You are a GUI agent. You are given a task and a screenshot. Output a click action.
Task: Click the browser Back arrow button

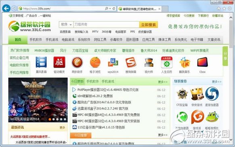6,8
